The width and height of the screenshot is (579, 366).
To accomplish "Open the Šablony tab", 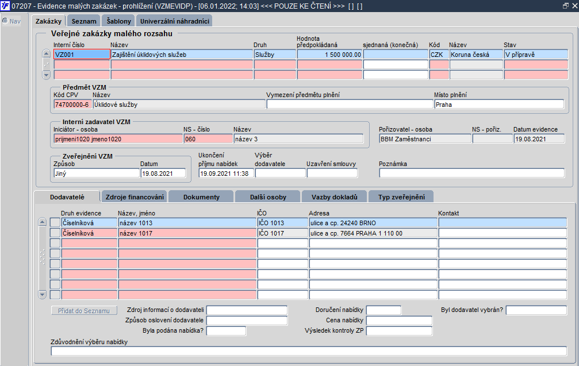I will click(x=118, y=21).
